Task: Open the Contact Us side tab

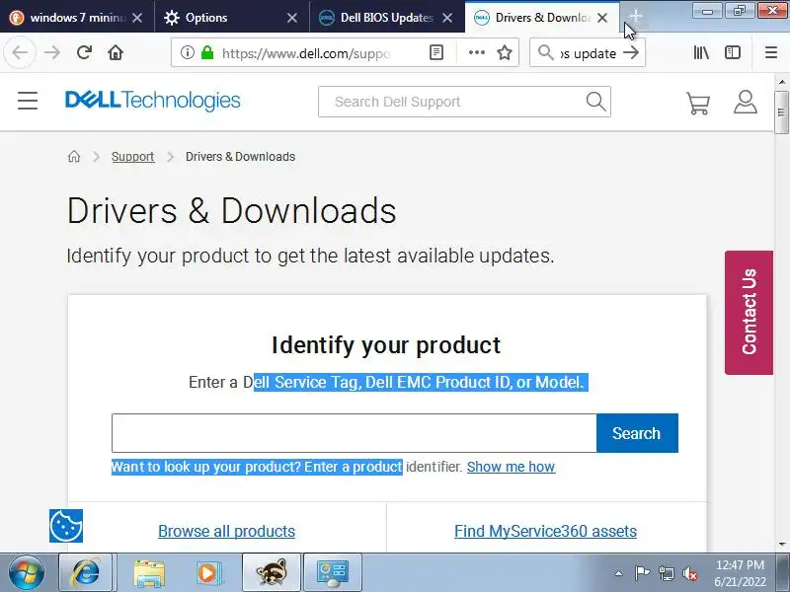Action: 749,312
